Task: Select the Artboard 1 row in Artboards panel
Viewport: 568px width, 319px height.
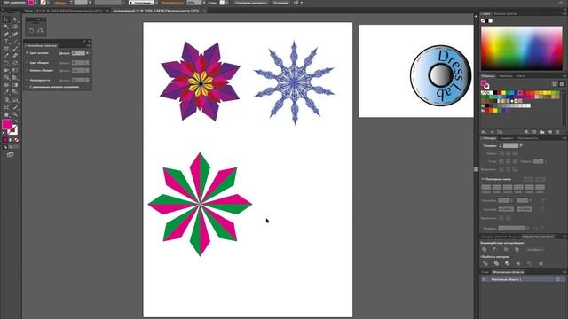Action: point(523,279)
